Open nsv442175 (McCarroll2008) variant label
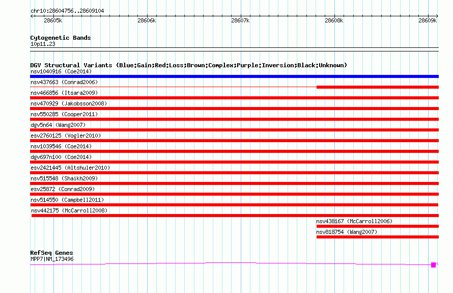This screenshot has height=293, width=453. pos(69,210)
